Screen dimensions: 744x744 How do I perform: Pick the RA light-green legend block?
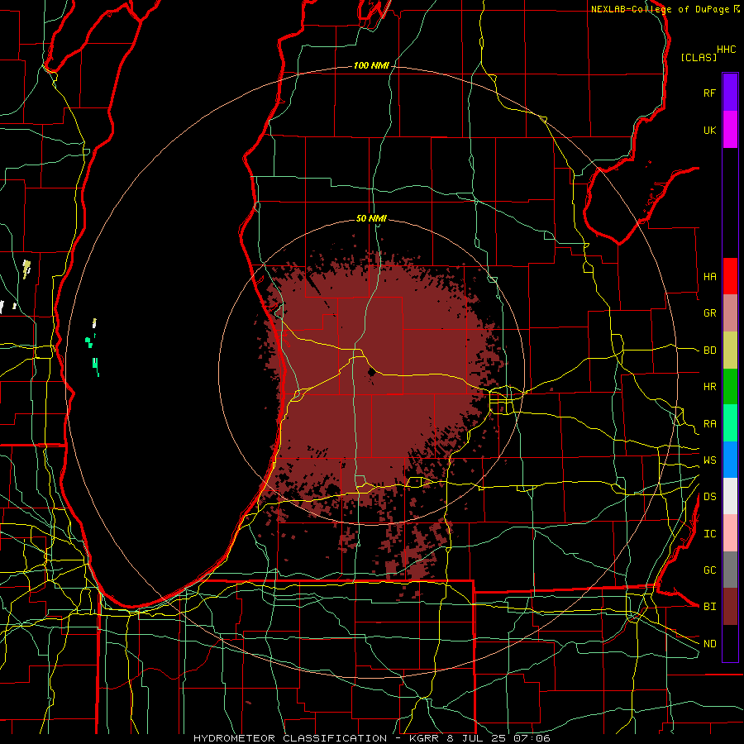[730, 423]
